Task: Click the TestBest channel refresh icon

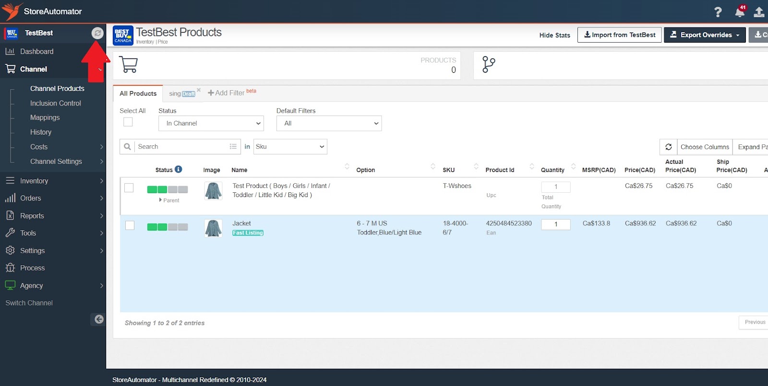Action: pos(97,33)
